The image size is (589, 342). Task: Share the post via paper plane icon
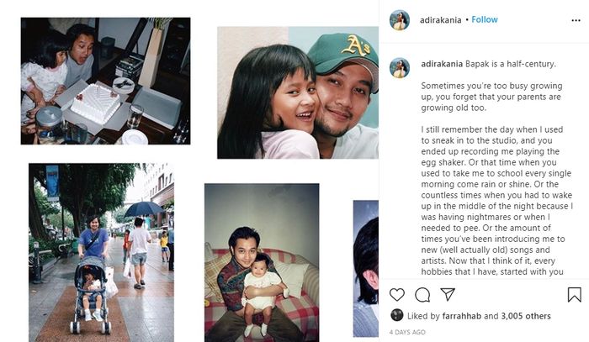[x=448, y=294]
